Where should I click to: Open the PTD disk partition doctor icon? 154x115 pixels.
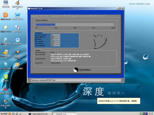(x=6, y=90)
